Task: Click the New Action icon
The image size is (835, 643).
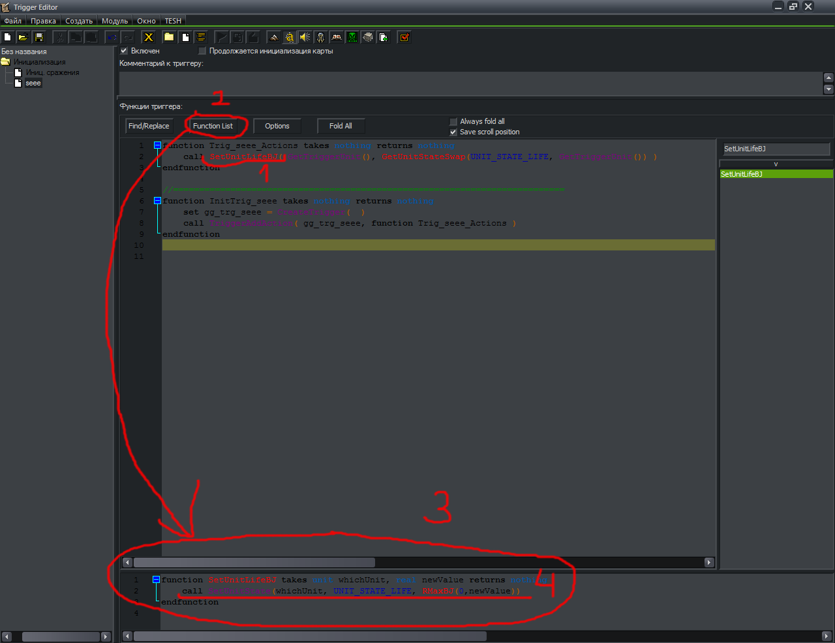Action: [253, 37]
